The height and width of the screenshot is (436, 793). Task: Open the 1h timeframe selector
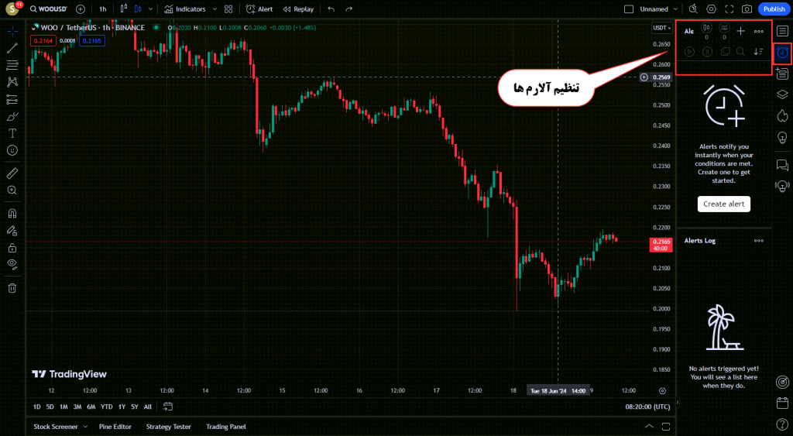103,9
